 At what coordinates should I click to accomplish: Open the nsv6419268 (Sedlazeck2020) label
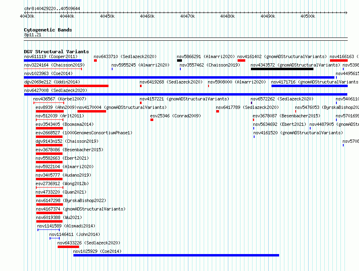(171, 82)
